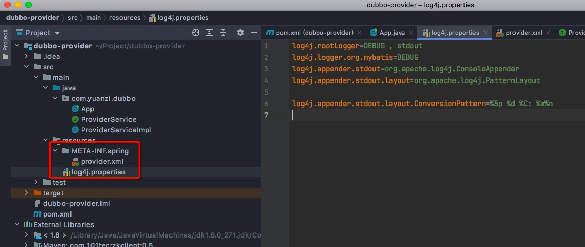Click dubbo-provider breadcrumb in navigation bar

click(33, 17)
